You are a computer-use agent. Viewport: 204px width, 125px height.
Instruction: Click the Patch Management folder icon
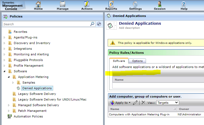coord(14,111)
